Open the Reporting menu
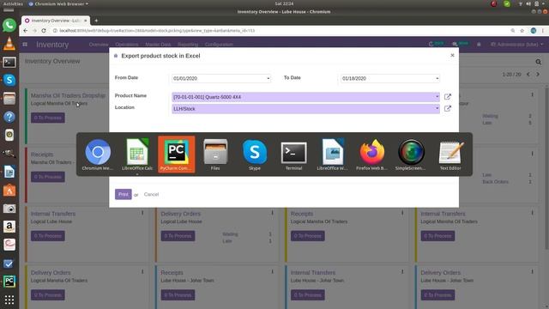The width and height of the screenshot is (549, 309). pos(188,45)
